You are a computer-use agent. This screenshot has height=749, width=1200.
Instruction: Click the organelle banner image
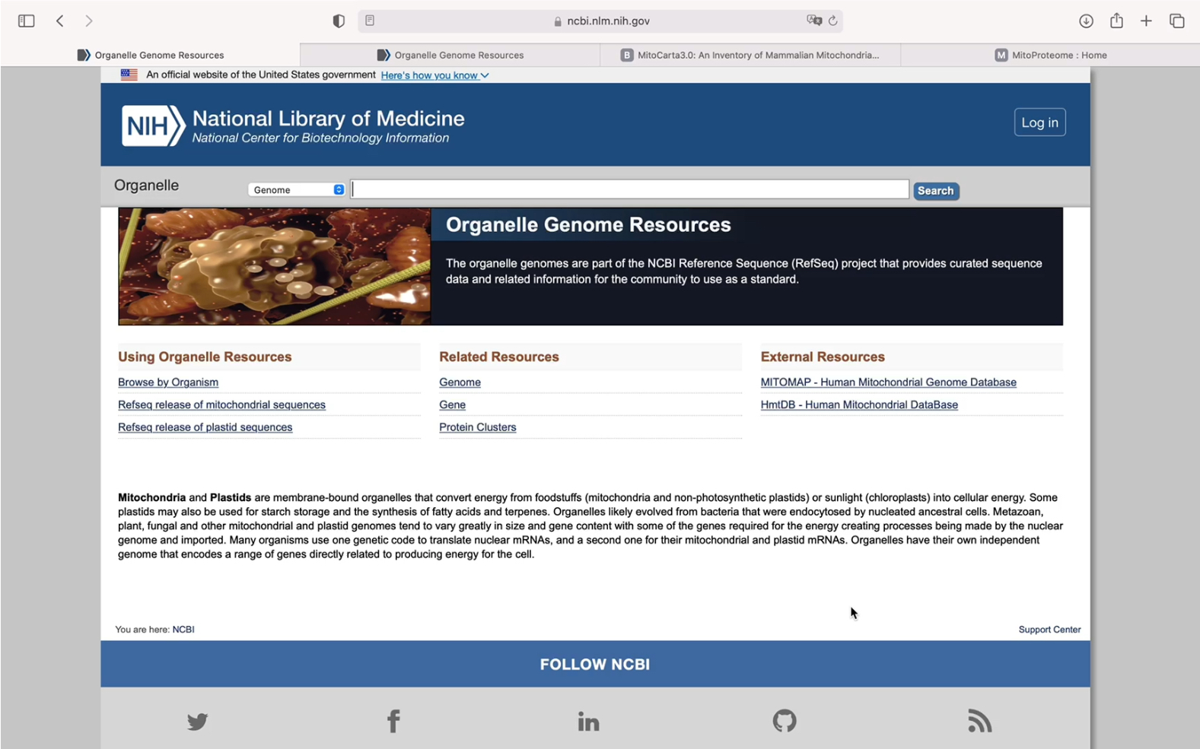(x=274, y=267)
